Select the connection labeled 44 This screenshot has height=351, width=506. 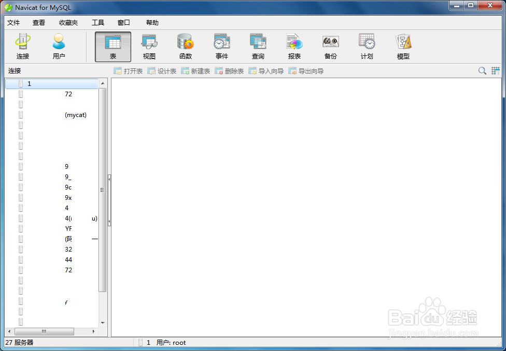coord(52,259)
